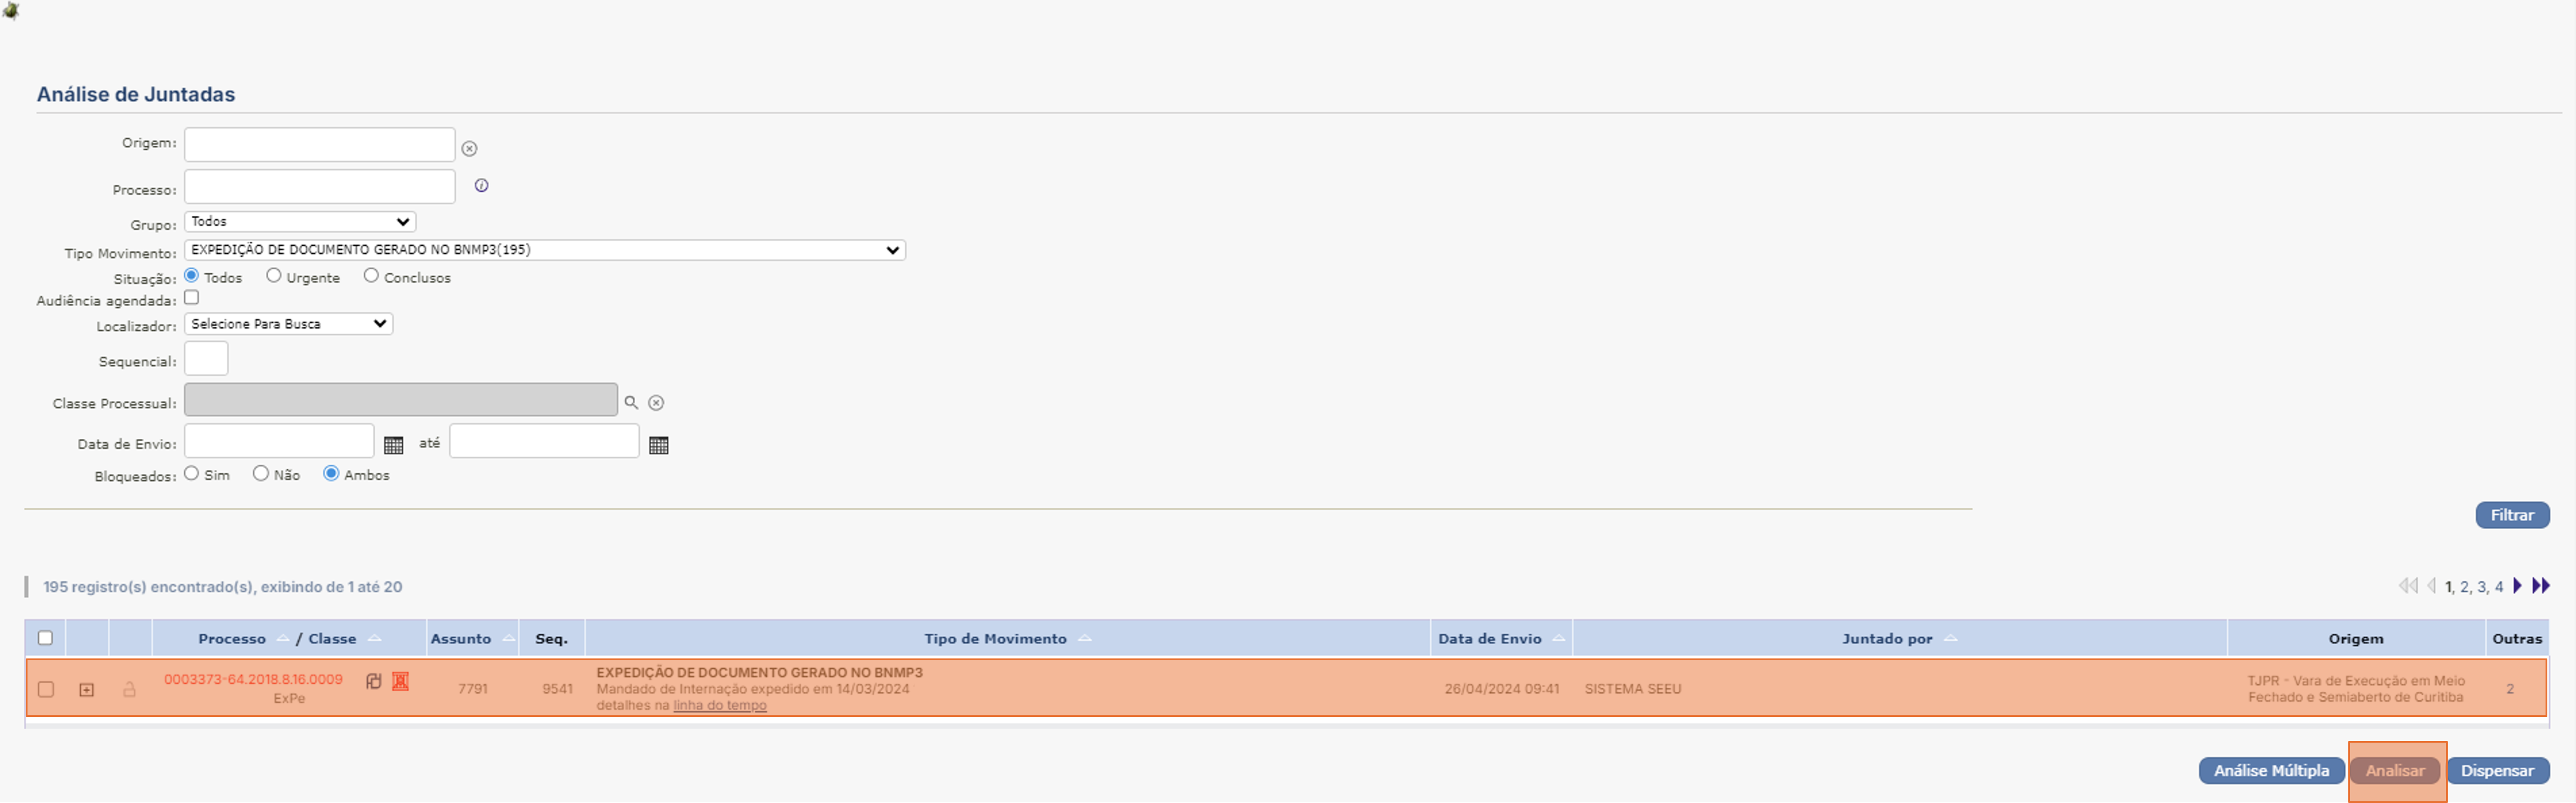Go to results page 3

coord(2481,587)
